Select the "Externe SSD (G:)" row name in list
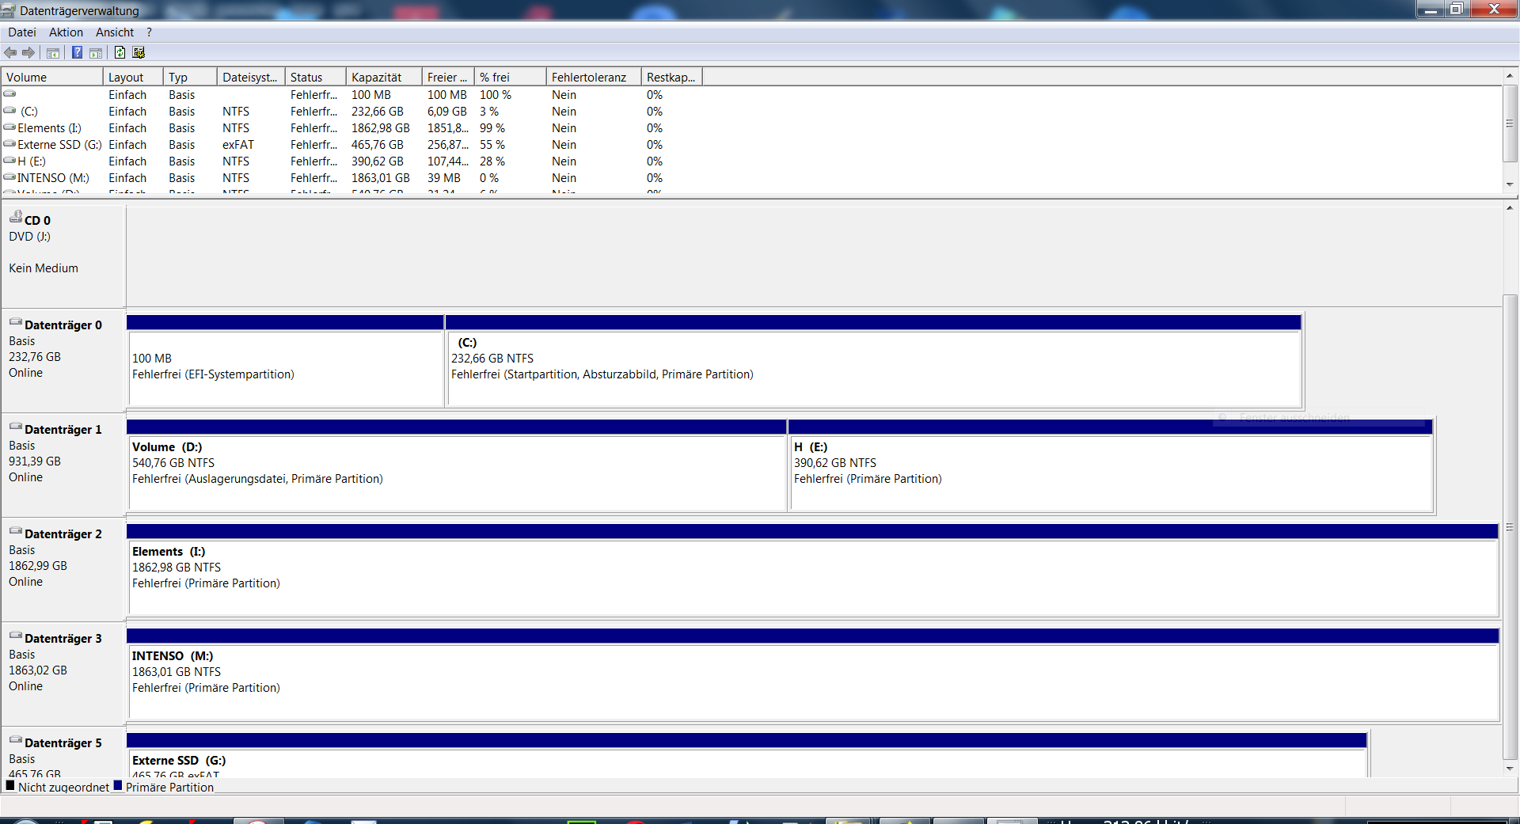Viewport: 1520px width, 824px height. (60, 145)
